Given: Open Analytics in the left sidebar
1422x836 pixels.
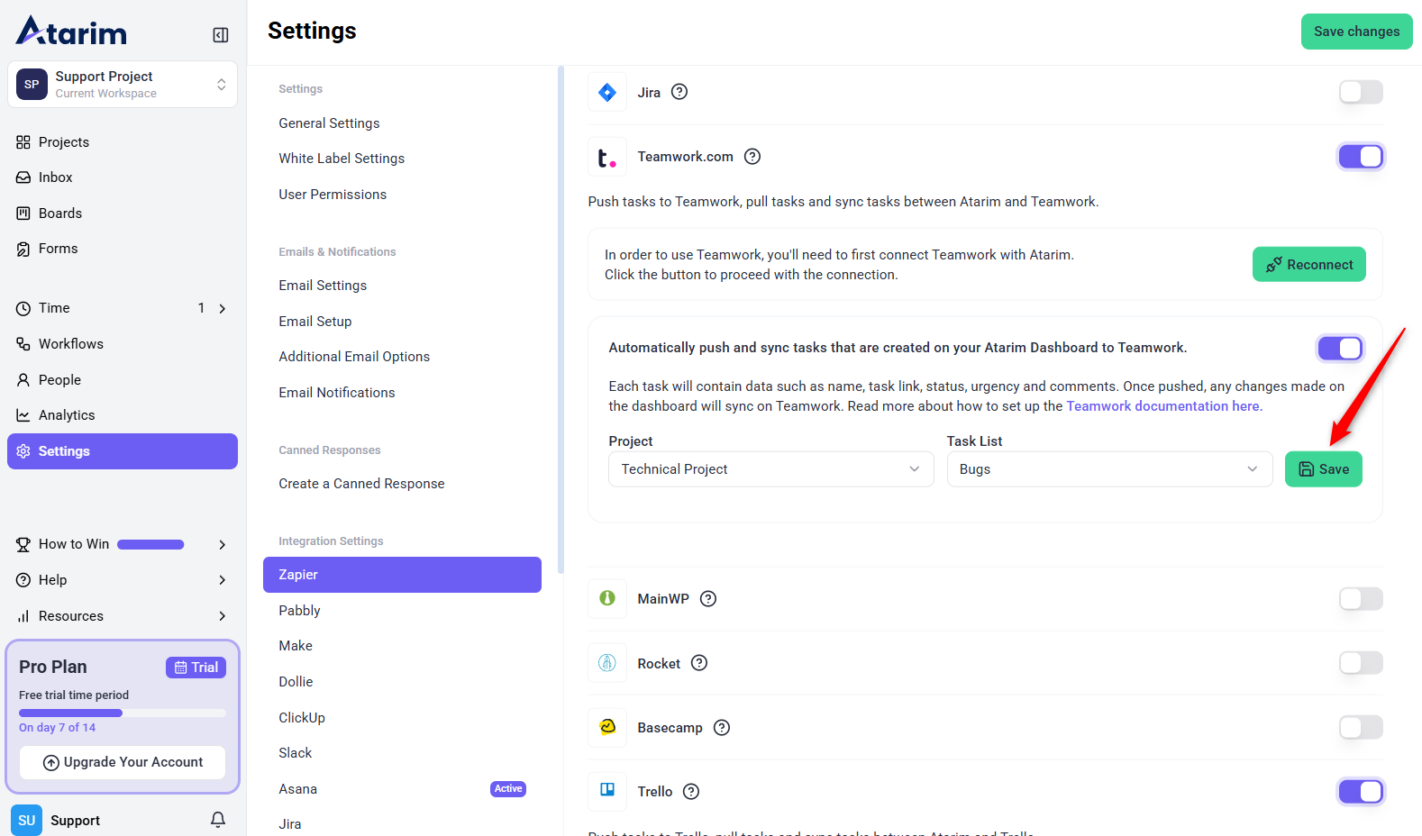Looking at the screenshot, I should point(67,415).
